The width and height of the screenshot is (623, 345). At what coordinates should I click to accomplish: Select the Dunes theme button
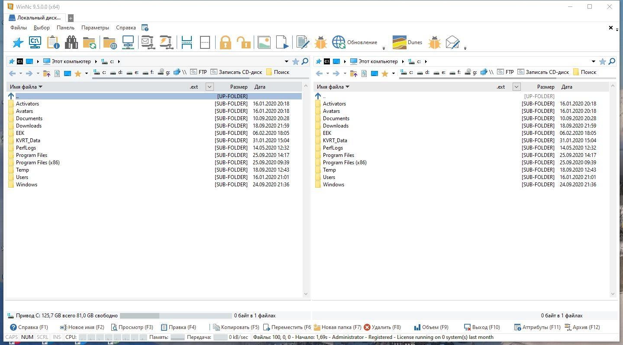[x=407, y=42]
